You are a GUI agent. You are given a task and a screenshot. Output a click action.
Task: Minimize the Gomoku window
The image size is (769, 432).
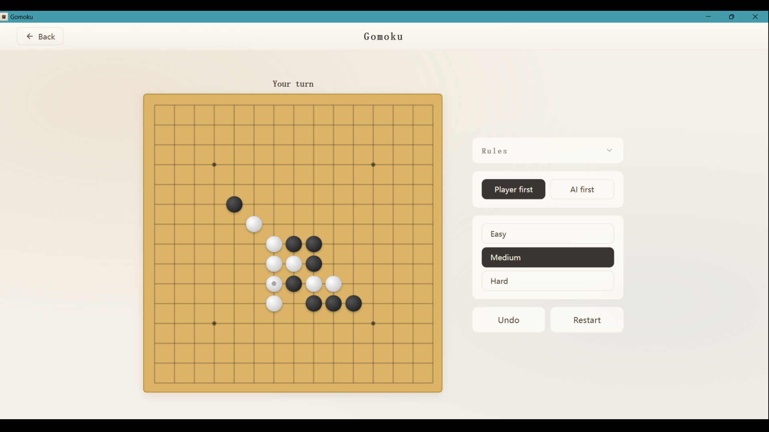[x=708, y=17]
